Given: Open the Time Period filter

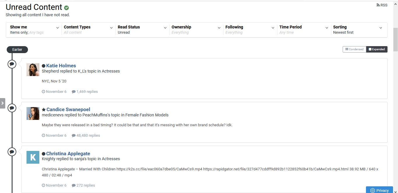Looking at the screenshot, I should point(304,30).
